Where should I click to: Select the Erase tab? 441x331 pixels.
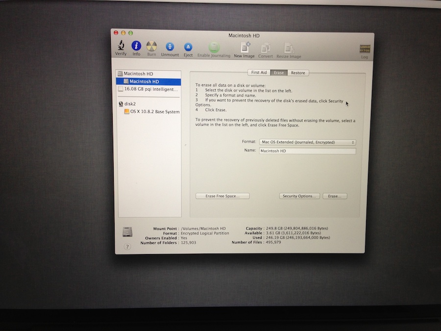point(279,73)
